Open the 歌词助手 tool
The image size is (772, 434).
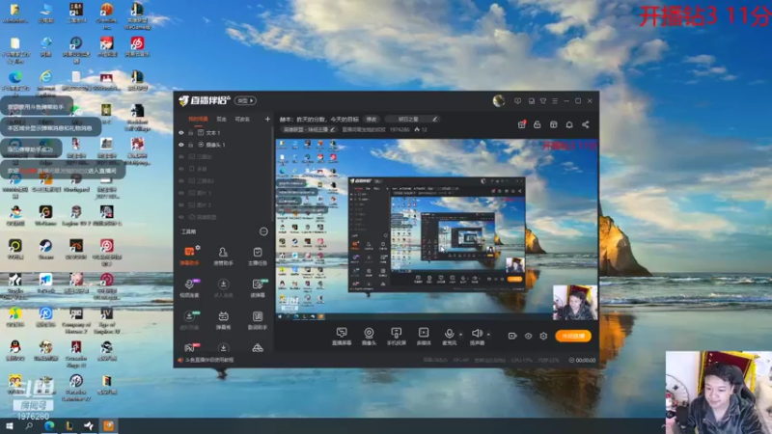[258, 320]
